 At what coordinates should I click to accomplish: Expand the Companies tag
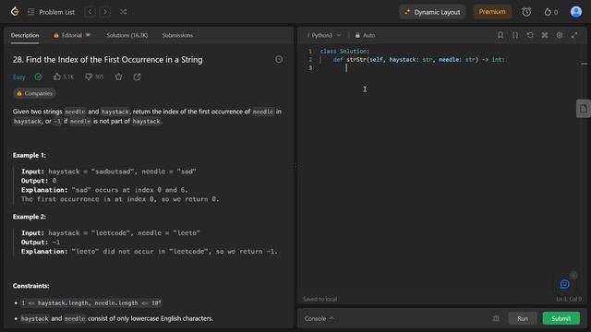pyautogui.click(x=34, y=93)
